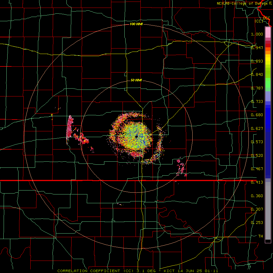
Task: Click the [CC] label above color bar
Action: (259, 21)
